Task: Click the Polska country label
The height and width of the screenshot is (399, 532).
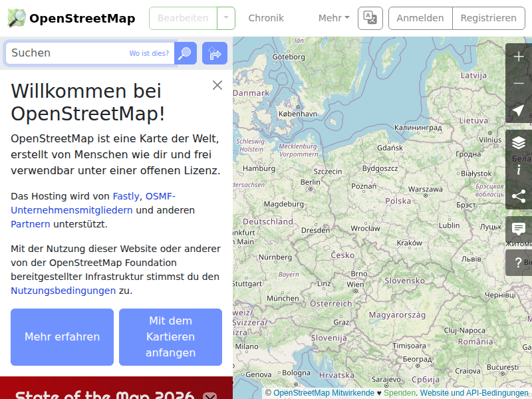Action: 398,201
